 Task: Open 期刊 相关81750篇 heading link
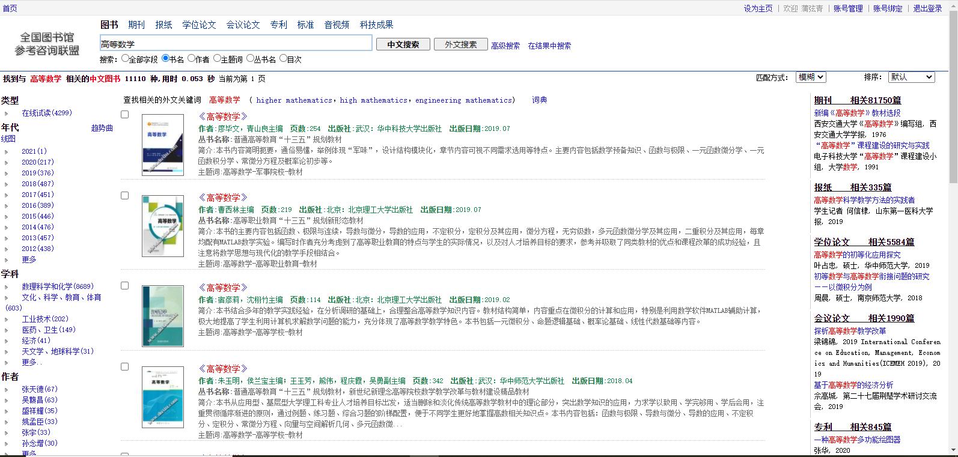[858, 100]
